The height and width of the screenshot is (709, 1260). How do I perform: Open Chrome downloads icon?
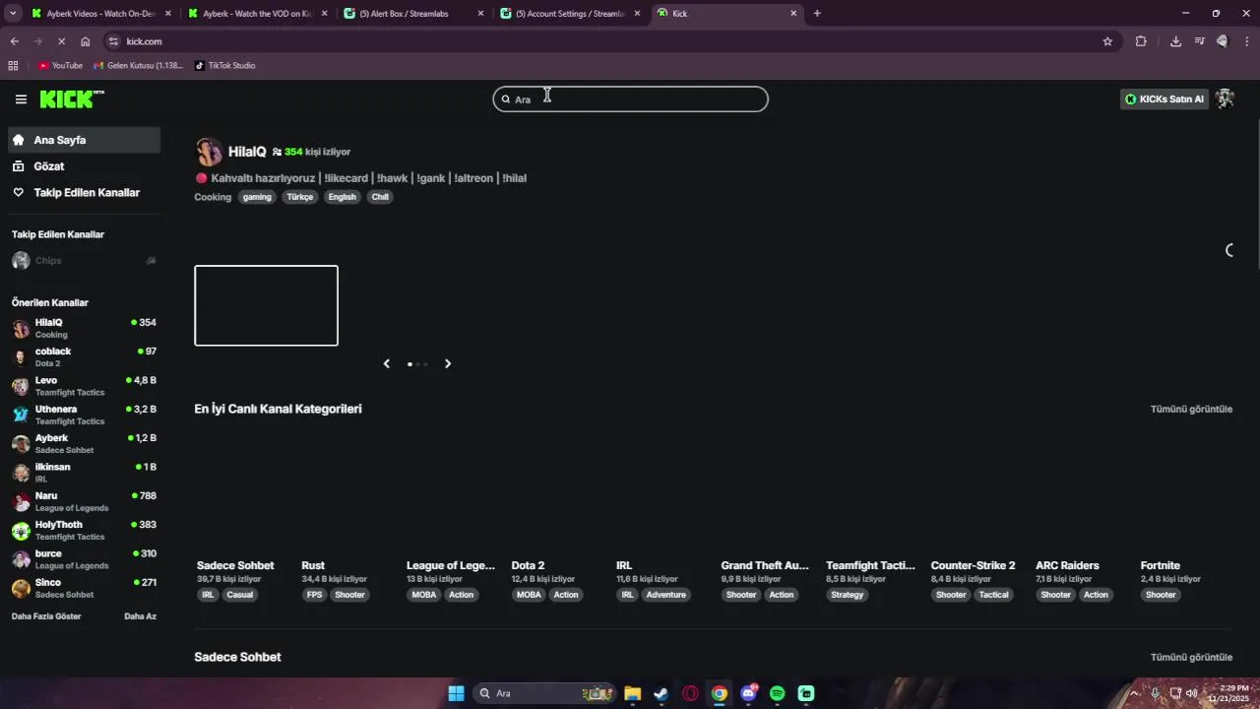pyautogui.click(x=1175, y=41)
